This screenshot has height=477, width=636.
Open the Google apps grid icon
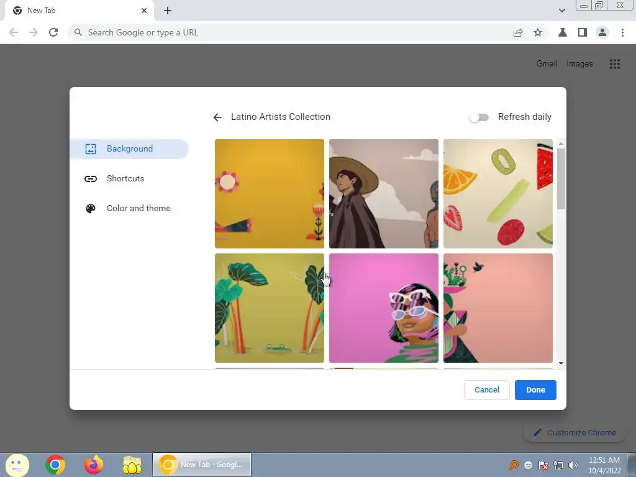point(614,64)
